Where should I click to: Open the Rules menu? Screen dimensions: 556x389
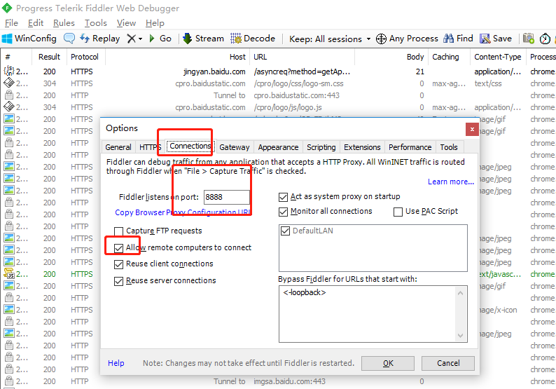64,23
